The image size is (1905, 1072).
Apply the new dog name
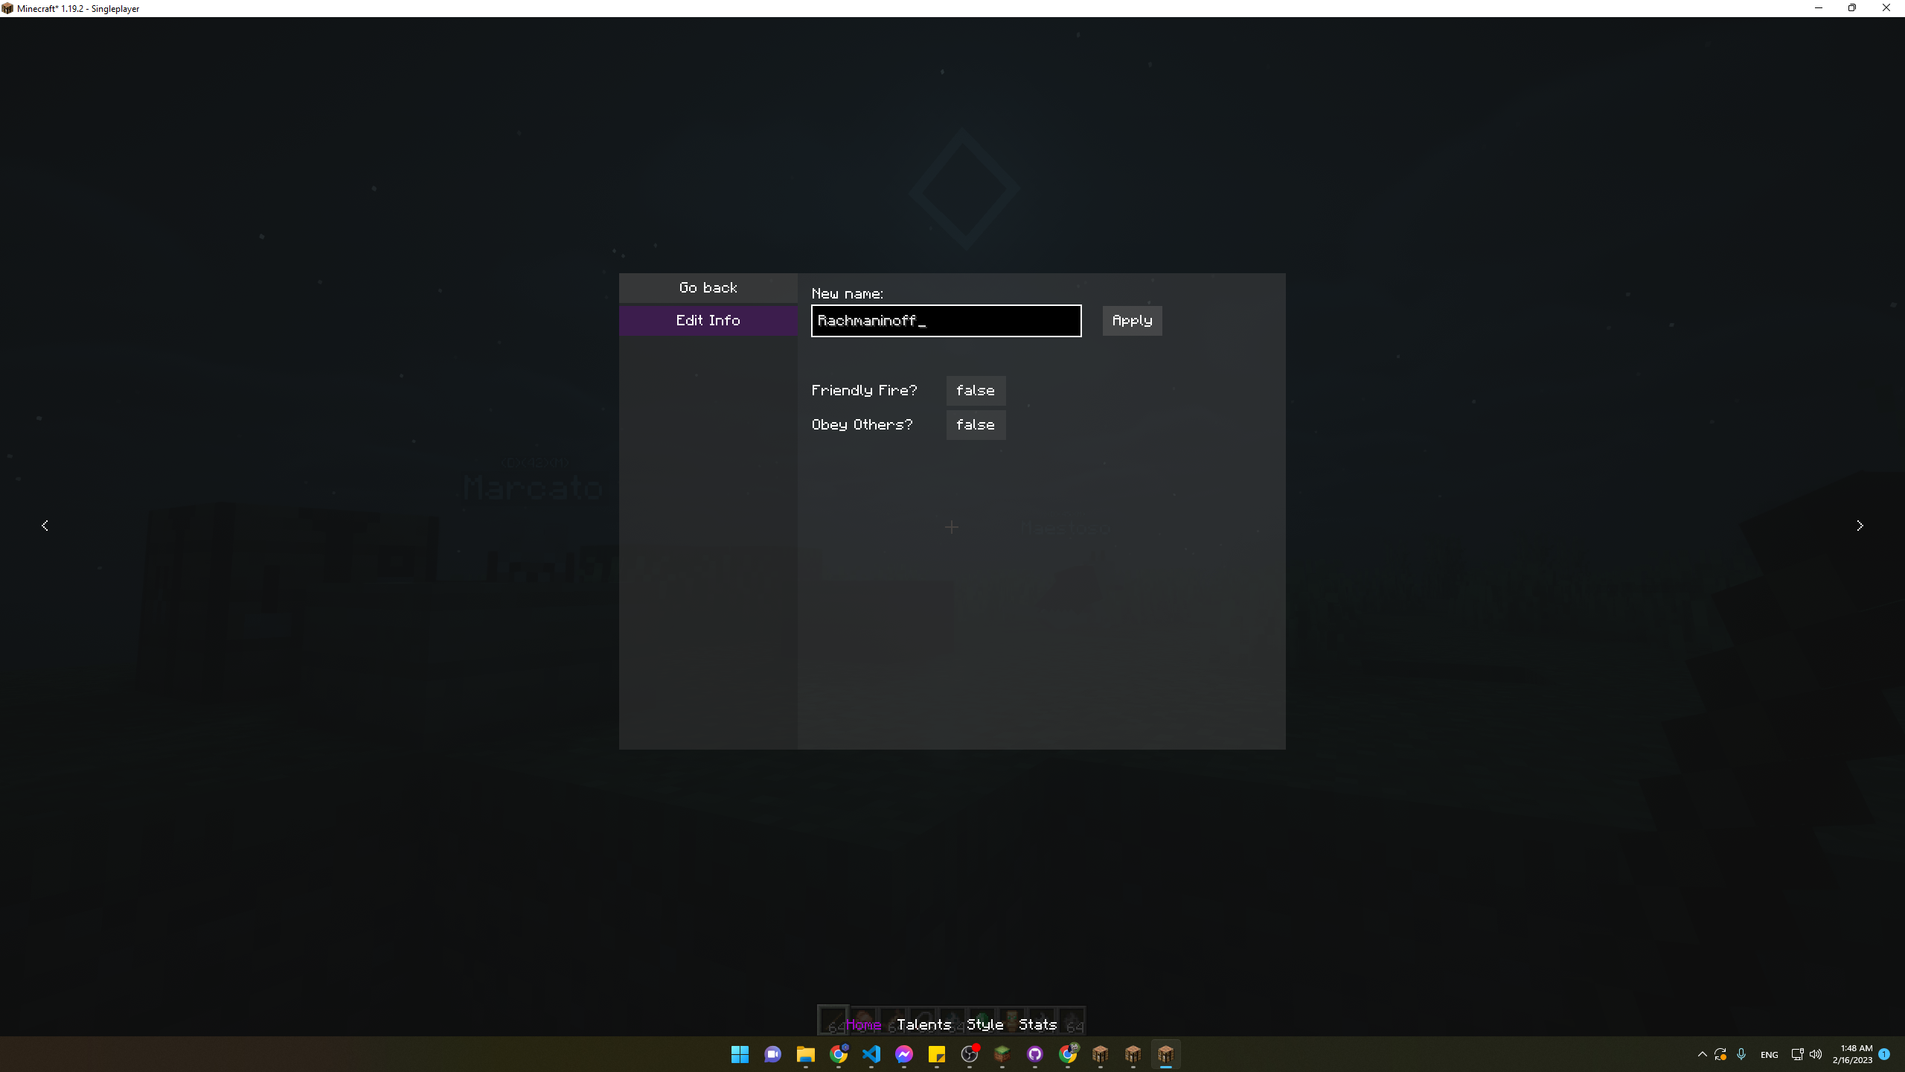(x=1132, y=321)
